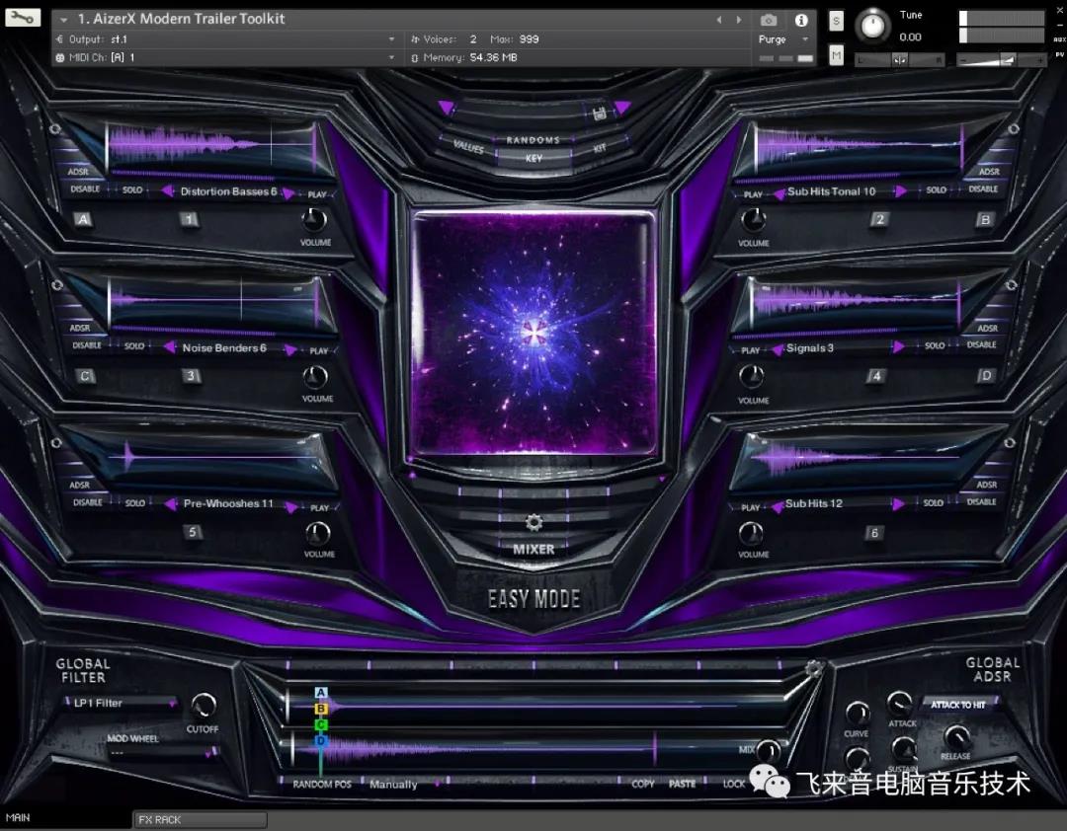Disable the Pre-Whooshes 11 layer
Viewport: 1067px width, 831px height.
[88, 502]
